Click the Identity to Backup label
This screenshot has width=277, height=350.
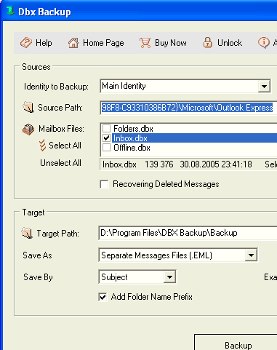click(x=56, y=87)
